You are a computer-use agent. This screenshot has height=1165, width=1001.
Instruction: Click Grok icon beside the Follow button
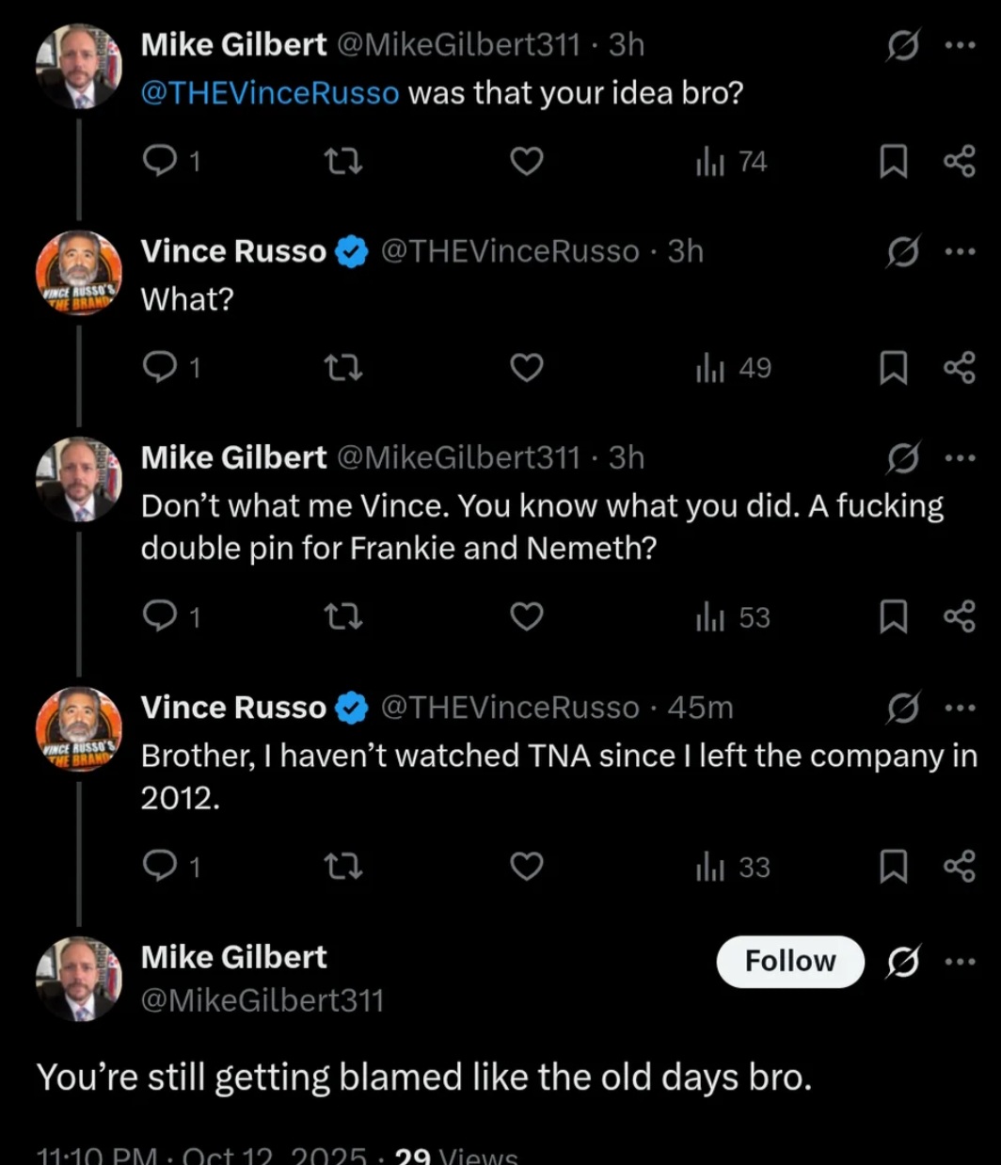pos(901,961)
